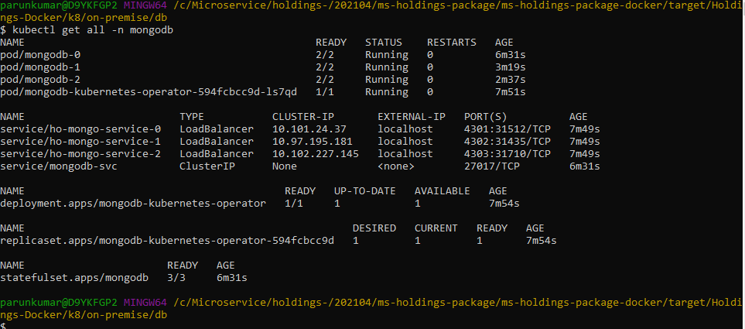Click the statefulset.apps/mongodb entry

[x=74, y=278]
